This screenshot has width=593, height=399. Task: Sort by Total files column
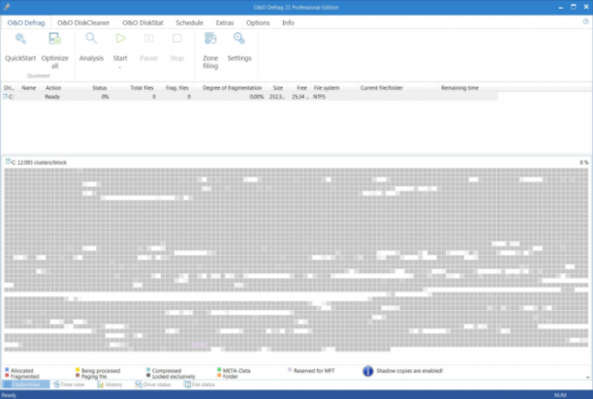[141, 88]
